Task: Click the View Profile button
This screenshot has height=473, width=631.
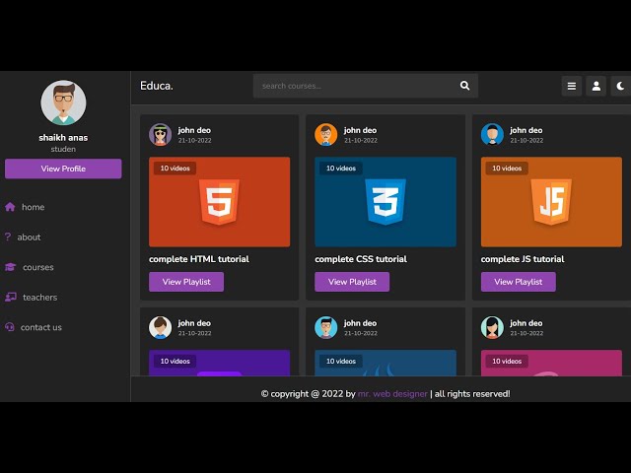Action: (x=63, y=169)
